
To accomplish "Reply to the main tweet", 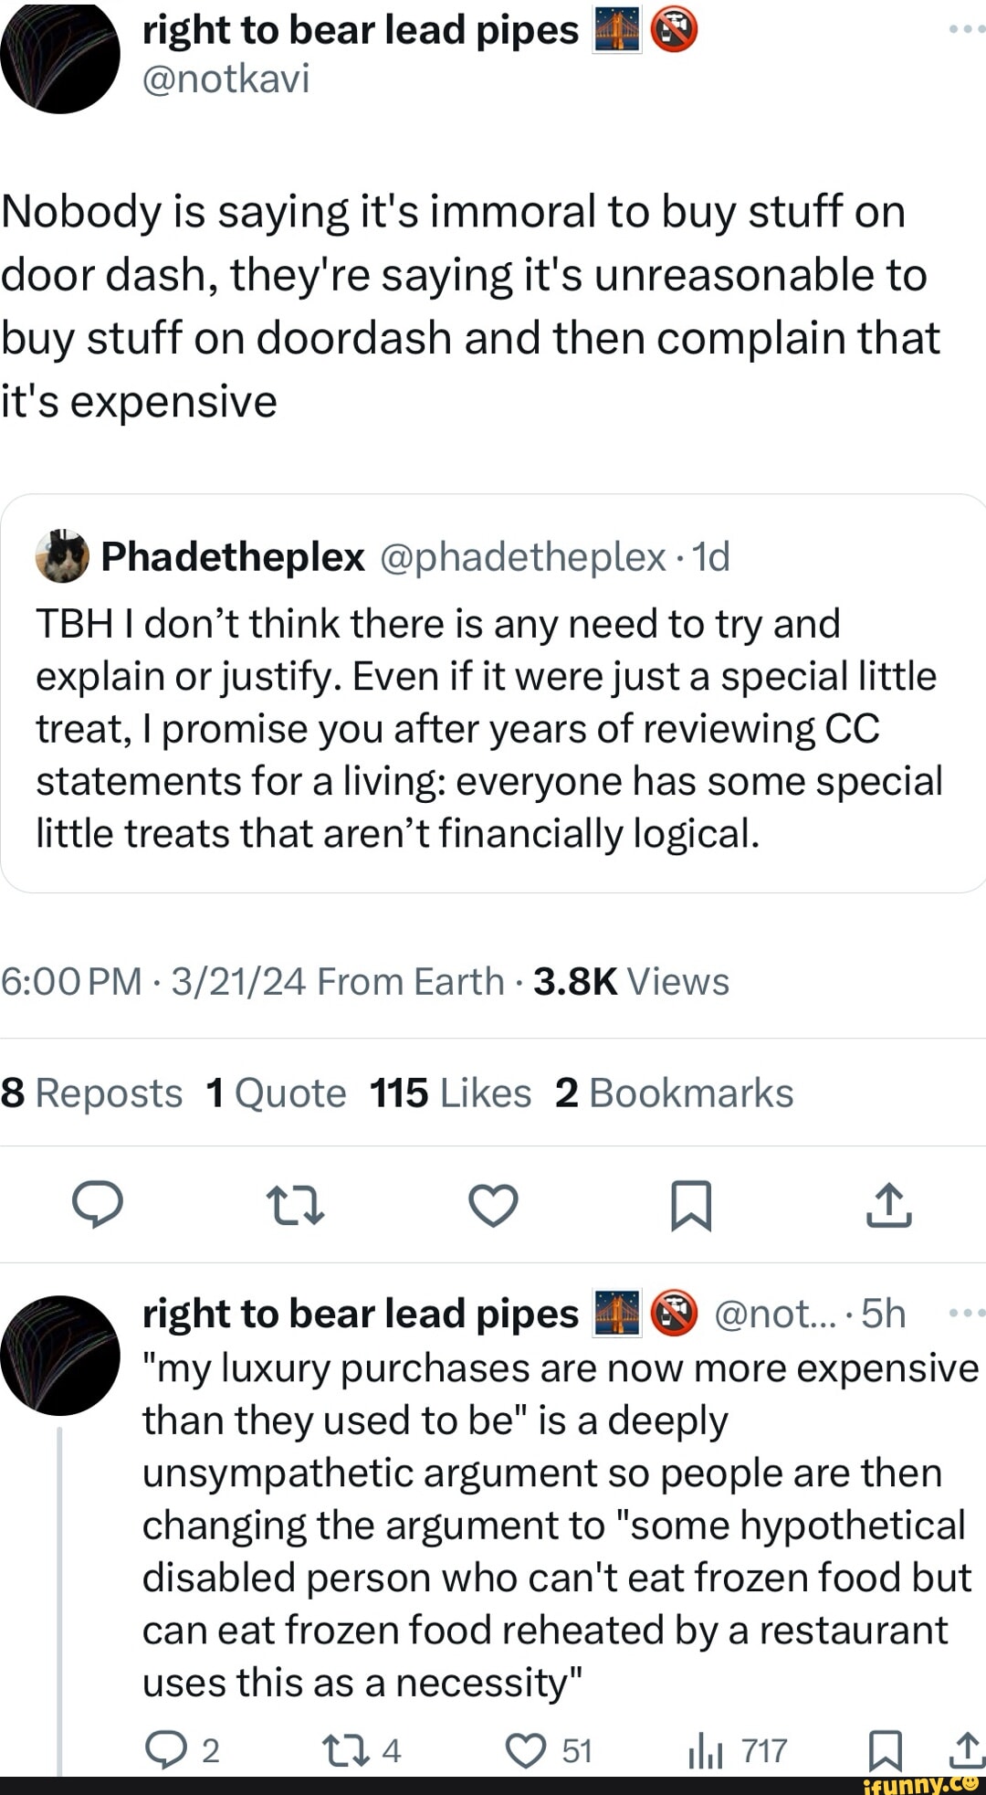I will [x=98, y=1205].
